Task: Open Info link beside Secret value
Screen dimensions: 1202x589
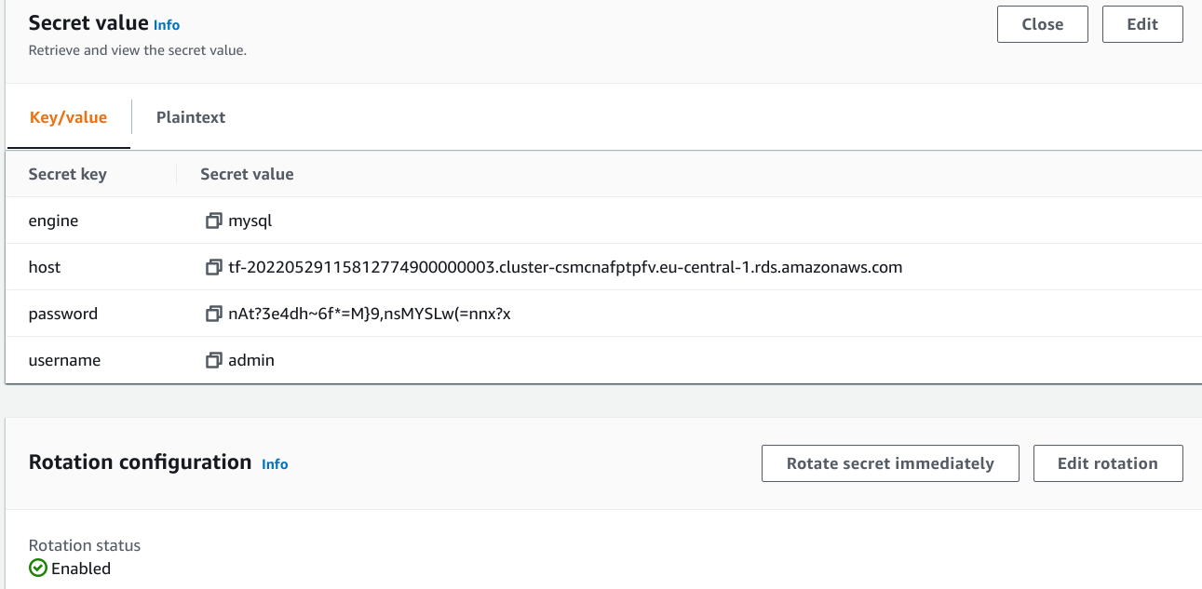Action: coord(167,25)
